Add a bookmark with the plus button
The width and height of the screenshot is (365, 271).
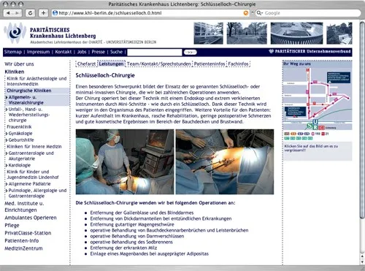43,13
